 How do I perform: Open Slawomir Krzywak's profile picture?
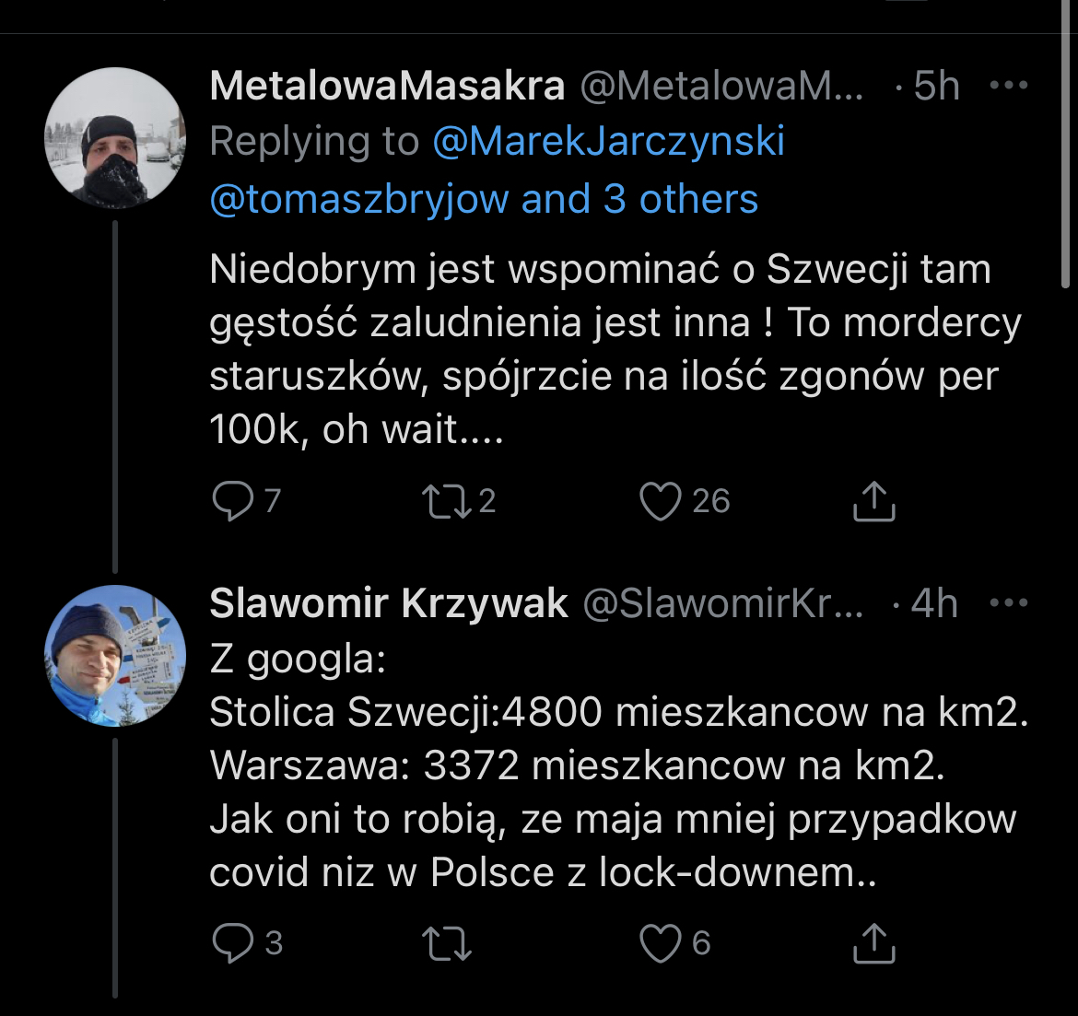(115, 655)
